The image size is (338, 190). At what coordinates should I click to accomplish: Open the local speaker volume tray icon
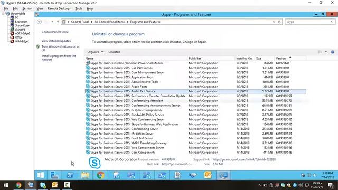(301, 185)
